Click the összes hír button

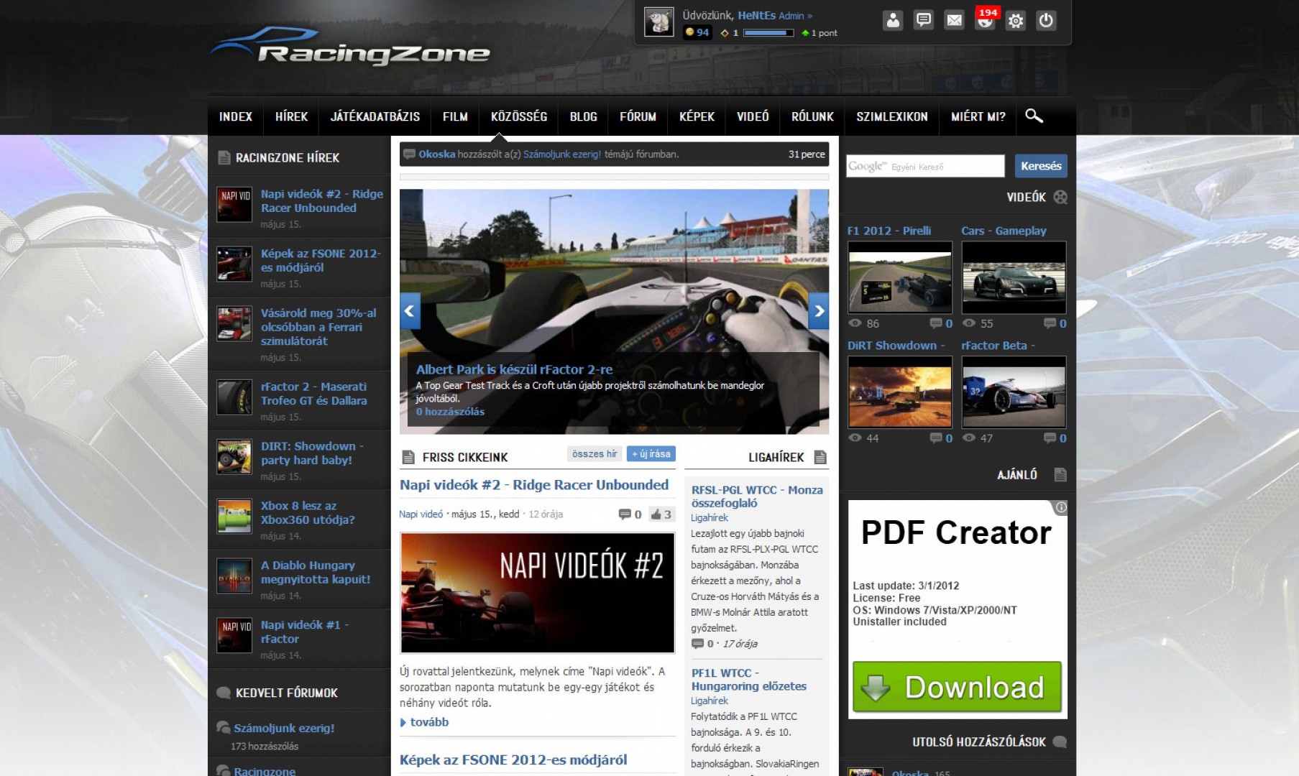[x=595, y=454]
